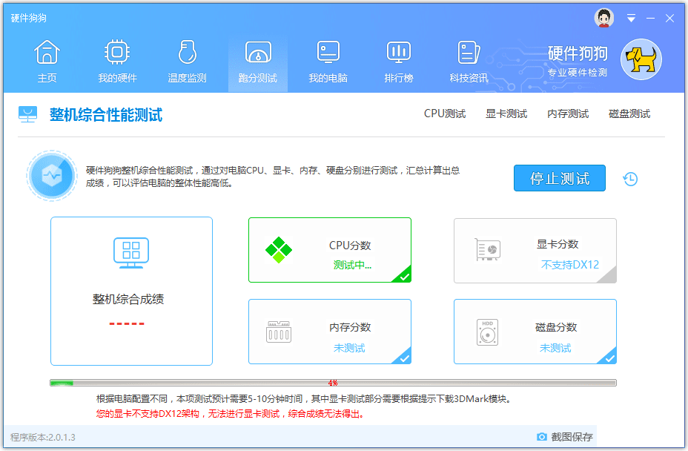688x451 pixels.
Task: Click the round heartbeat test icon
Action: 52,176
